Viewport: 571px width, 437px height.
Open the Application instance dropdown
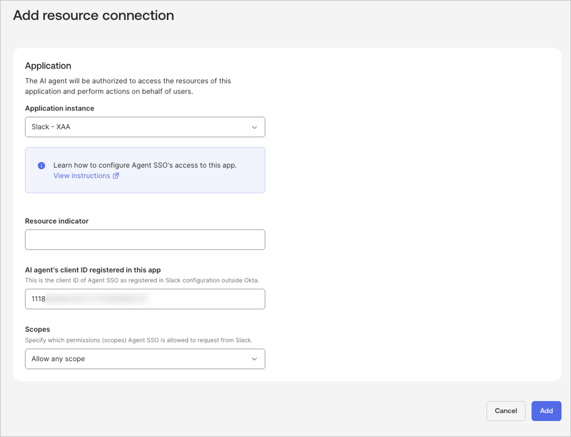coord(145,127)
